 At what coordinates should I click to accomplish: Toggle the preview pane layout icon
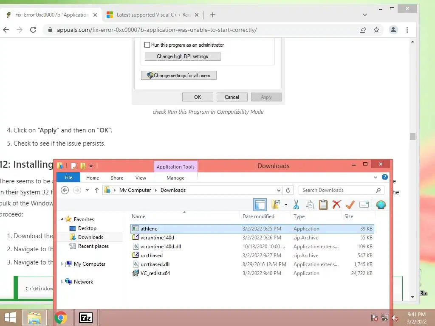pyautogui.click(x=260, y=205)
